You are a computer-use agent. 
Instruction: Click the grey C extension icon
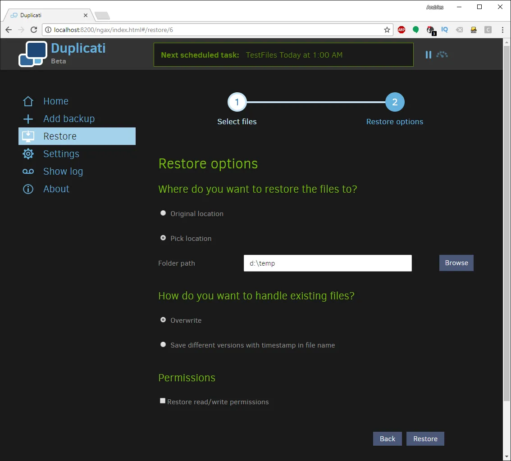(x=488, y=30)
